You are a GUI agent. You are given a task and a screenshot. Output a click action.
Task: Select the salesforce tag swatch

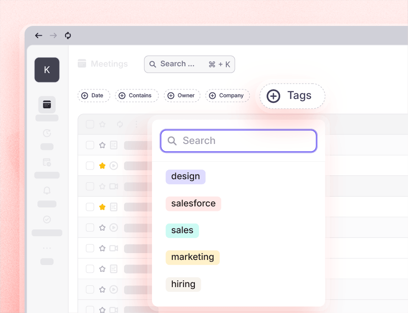[x=193, y=203]
